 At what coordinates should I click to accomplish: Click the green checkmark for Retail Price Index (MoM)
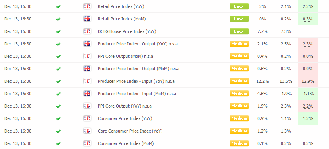(x=58, y=19)
